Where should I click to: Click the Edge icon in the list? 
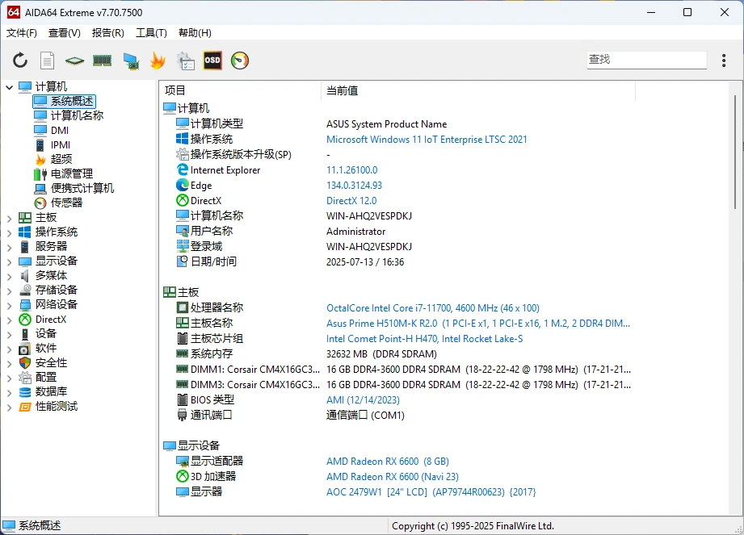pos(183,186)
